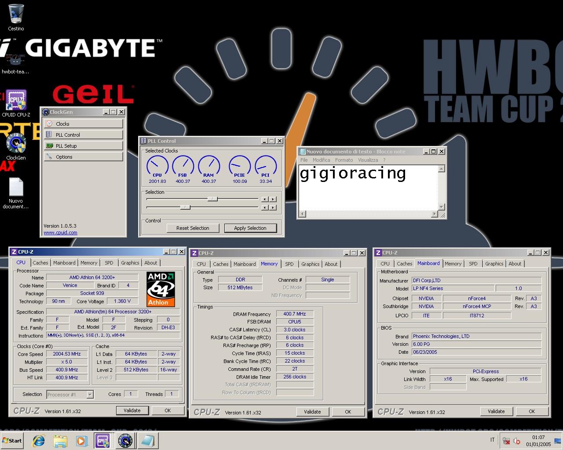Open the File menu in Notepad

click(x=304, y=160)
